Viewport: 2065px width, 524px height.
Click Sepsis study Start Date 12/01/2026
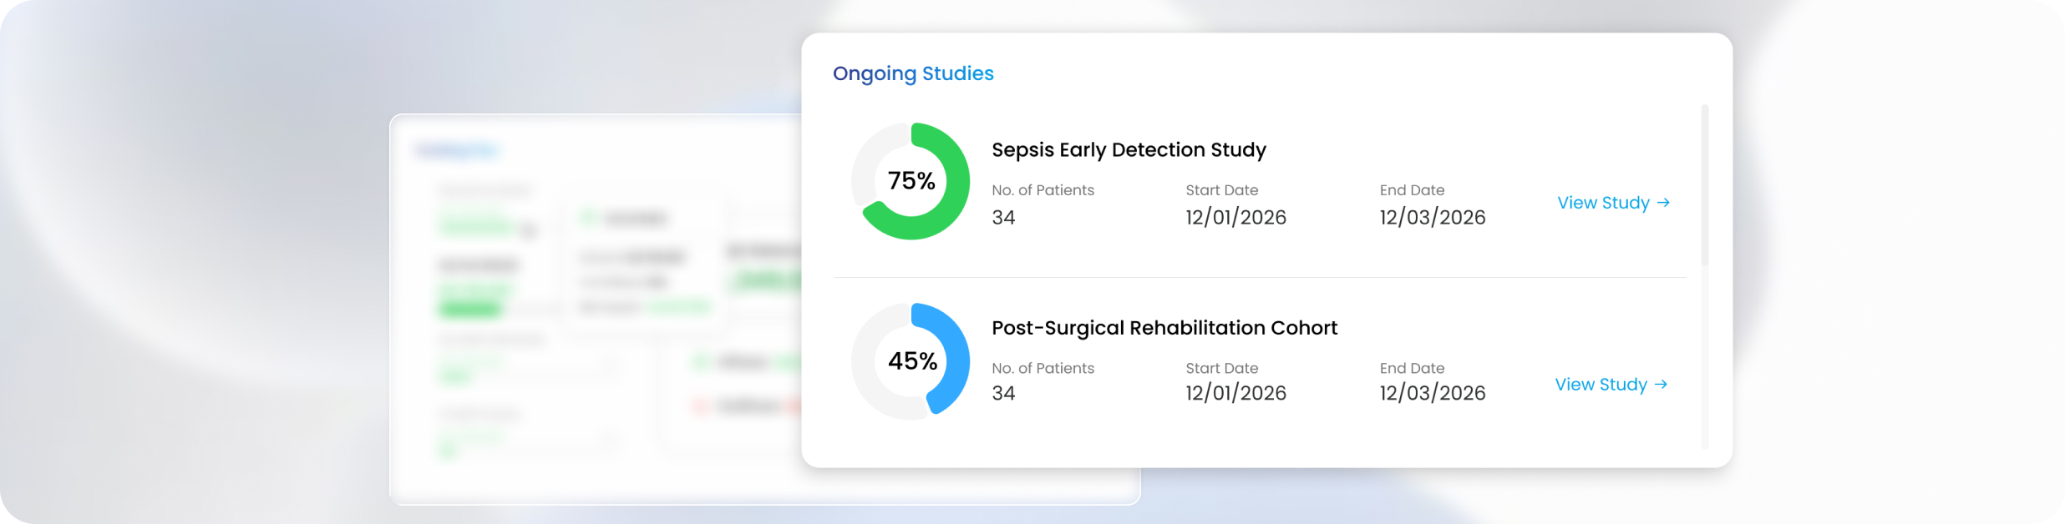click(x=1235, y=218)
